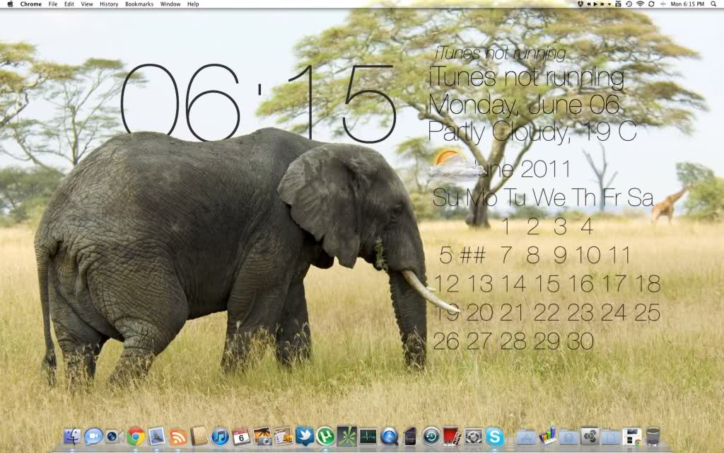Open the View menu

87,4
